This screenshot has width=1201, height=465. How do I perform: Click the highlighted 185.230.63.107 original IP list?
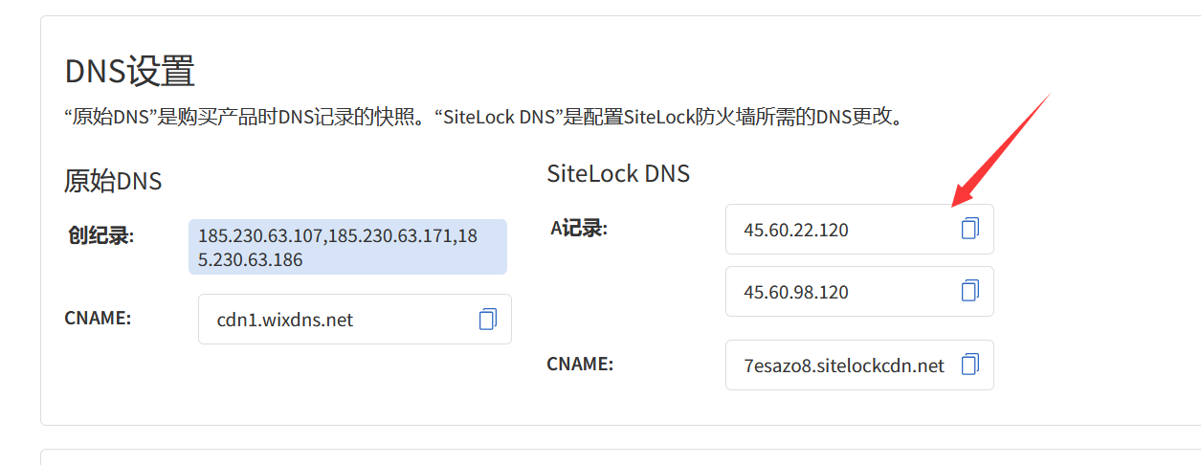coord(347,247)
